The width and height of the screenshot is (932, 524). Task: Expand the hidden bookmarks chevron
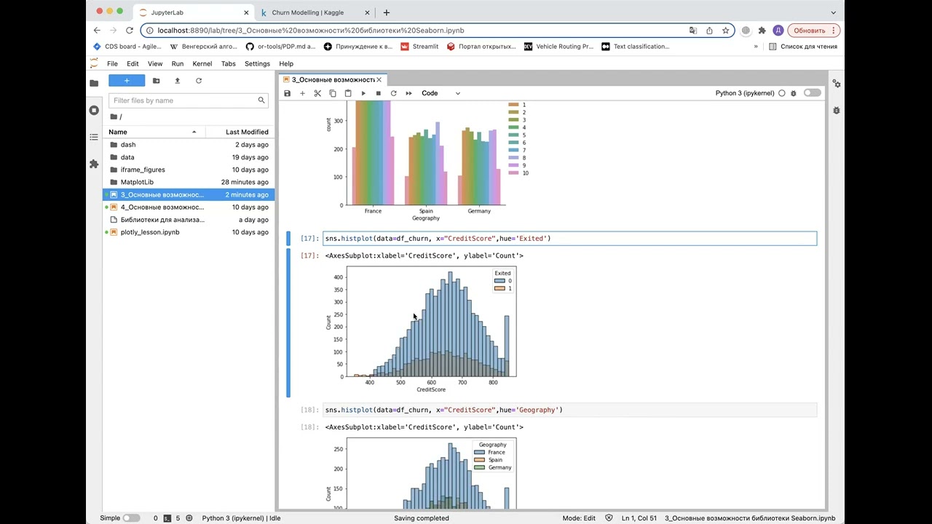coord(756,47)
